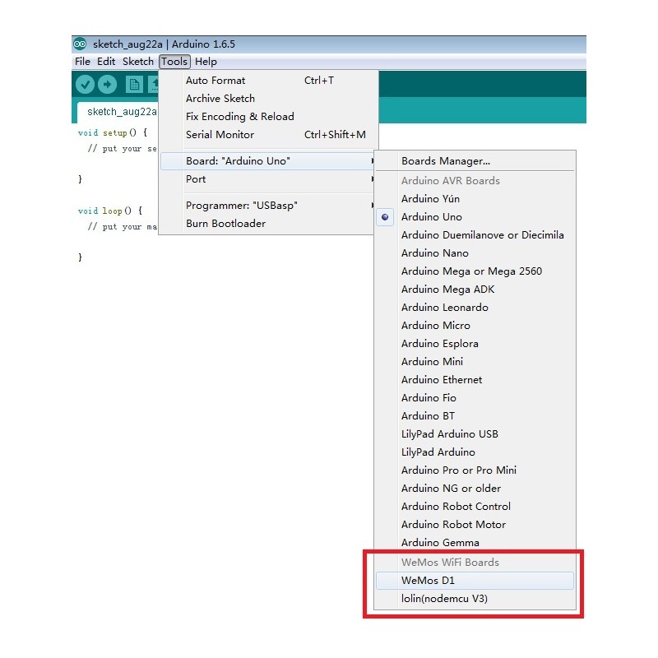The image size is (658, 658).
Task: Select the Arduino Gemma board
Action: [x=475, y=542]
